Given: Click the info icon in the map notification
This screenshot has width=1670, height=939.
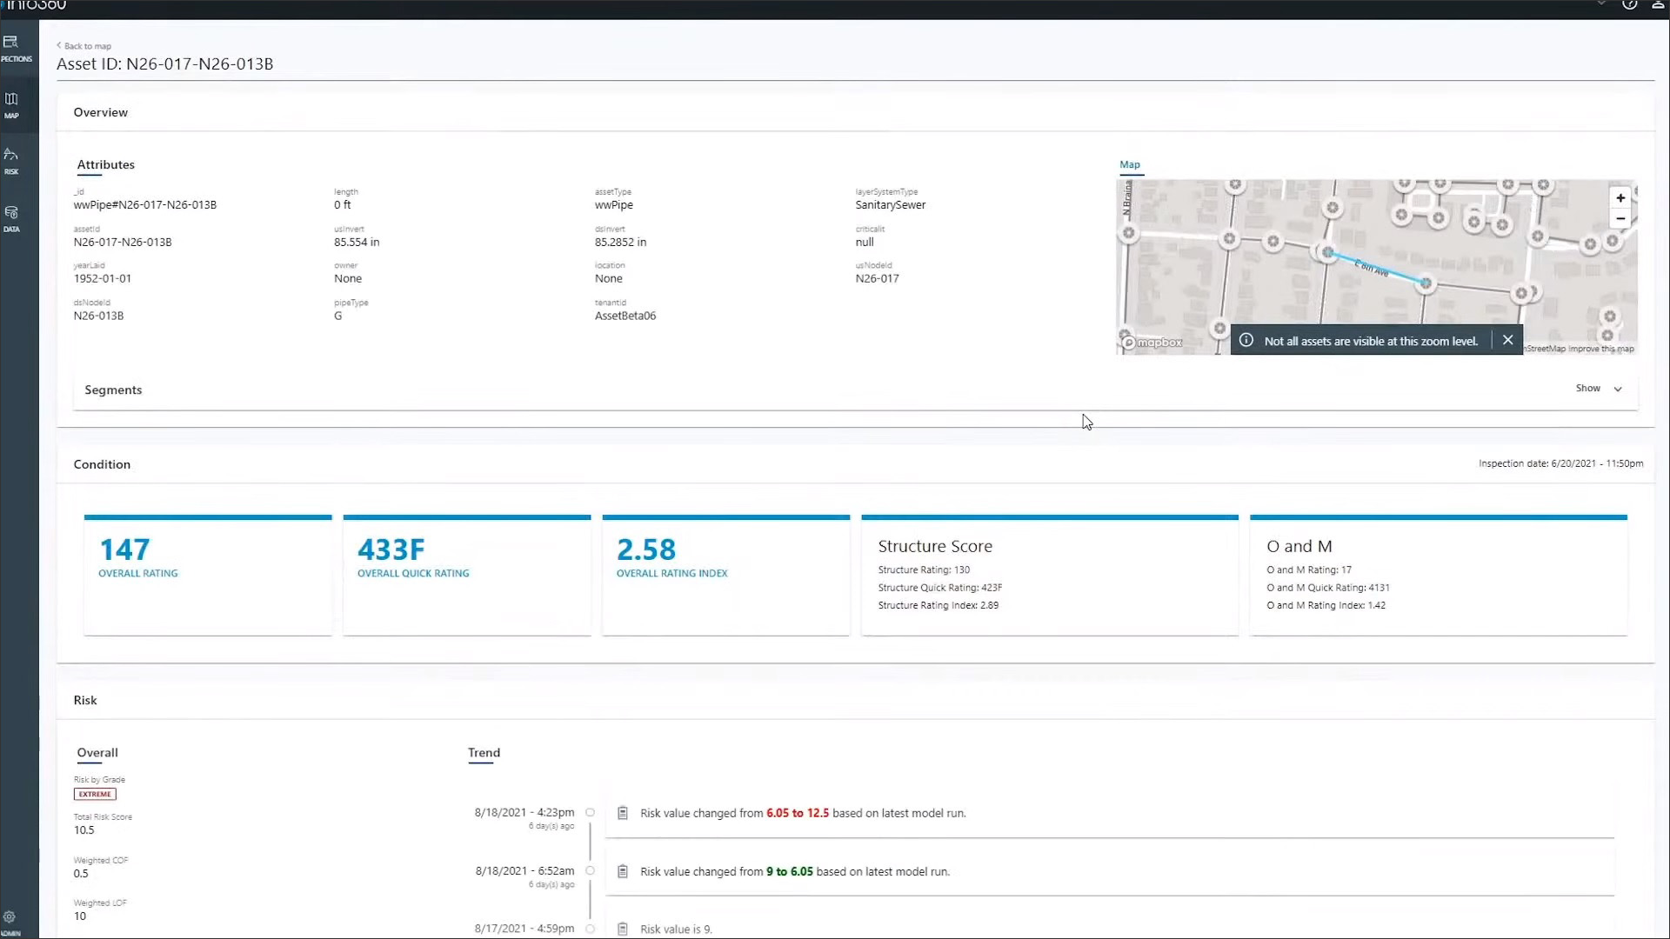Looking at the screenshot, I should [x=1246, y=340].
